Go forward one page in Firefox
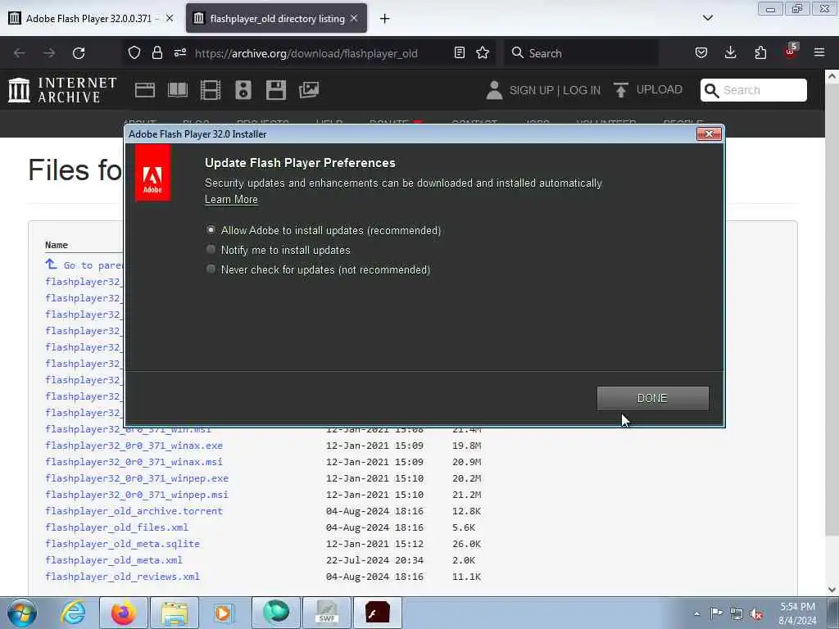 pos(49,53)
